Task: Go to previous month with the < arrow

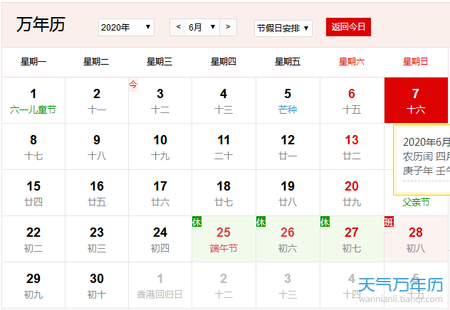Action: [178, 27]
